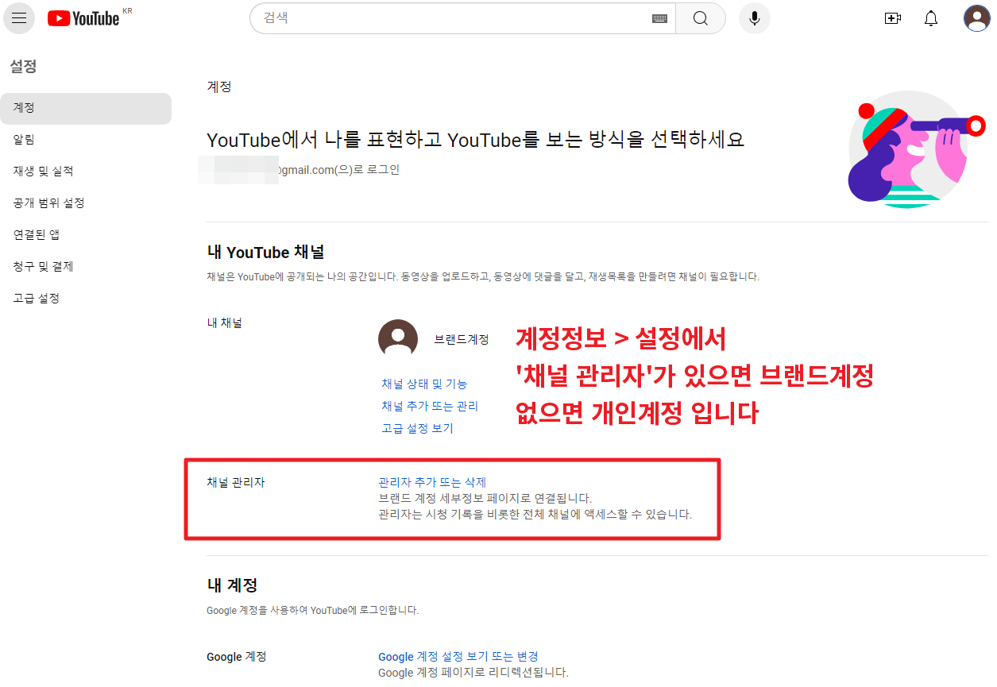
Task: Open the account avatar menu
Action: [x=976, y=18]
